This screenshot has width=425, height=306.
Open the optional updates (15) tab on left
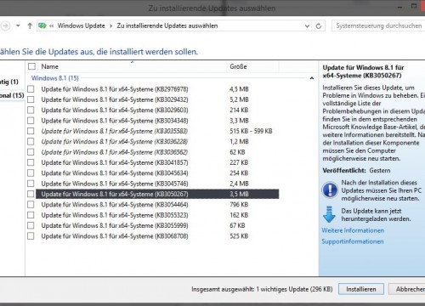click(12, 95)
